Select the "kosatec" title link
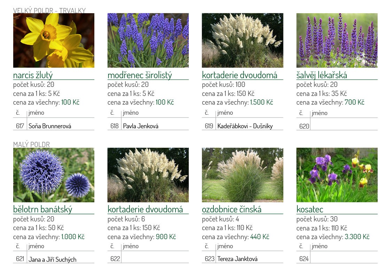This screenshot has height=276, width=391. (310, 209)
